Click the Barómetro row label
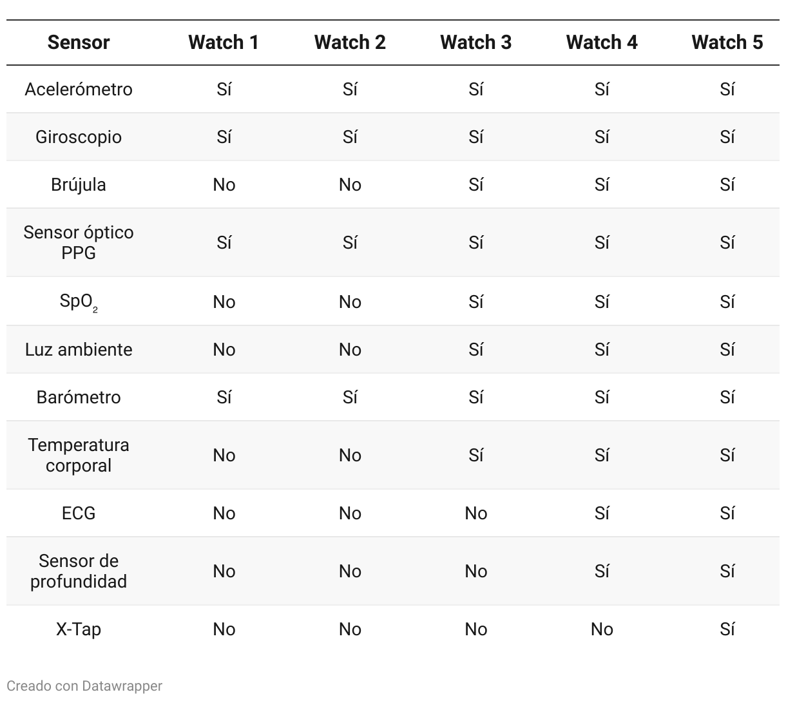Viewport: 786px width, 701px height. [x=79, y=397]
